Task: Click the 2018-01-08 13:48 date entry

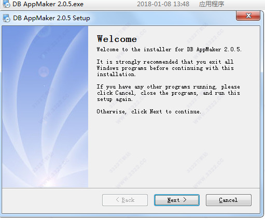Action: (163, 4)
